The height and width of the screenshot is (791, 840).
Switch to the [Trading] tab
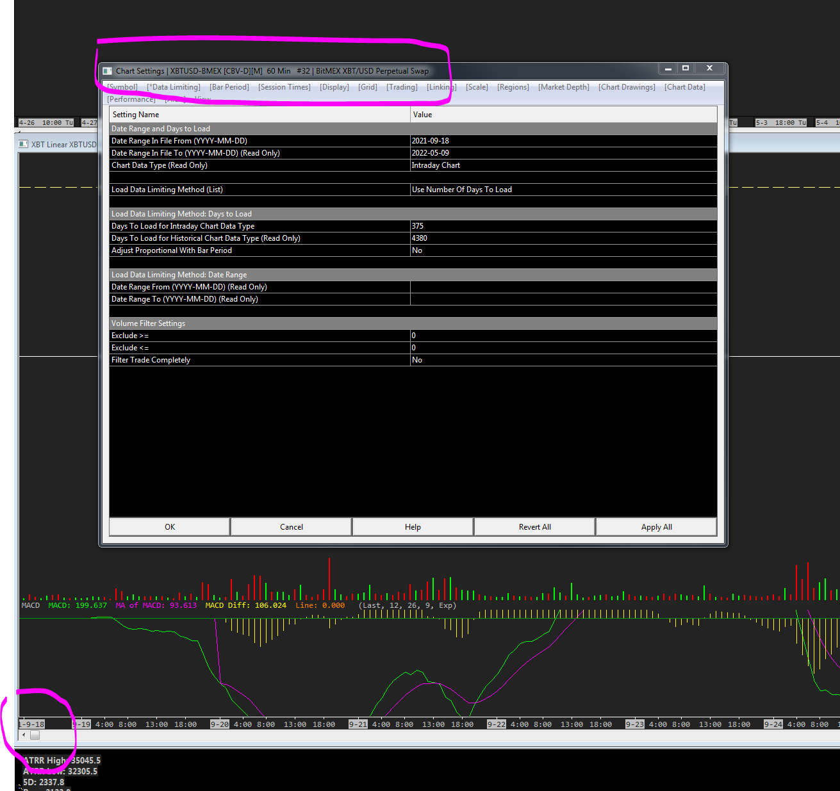(402, 87)
